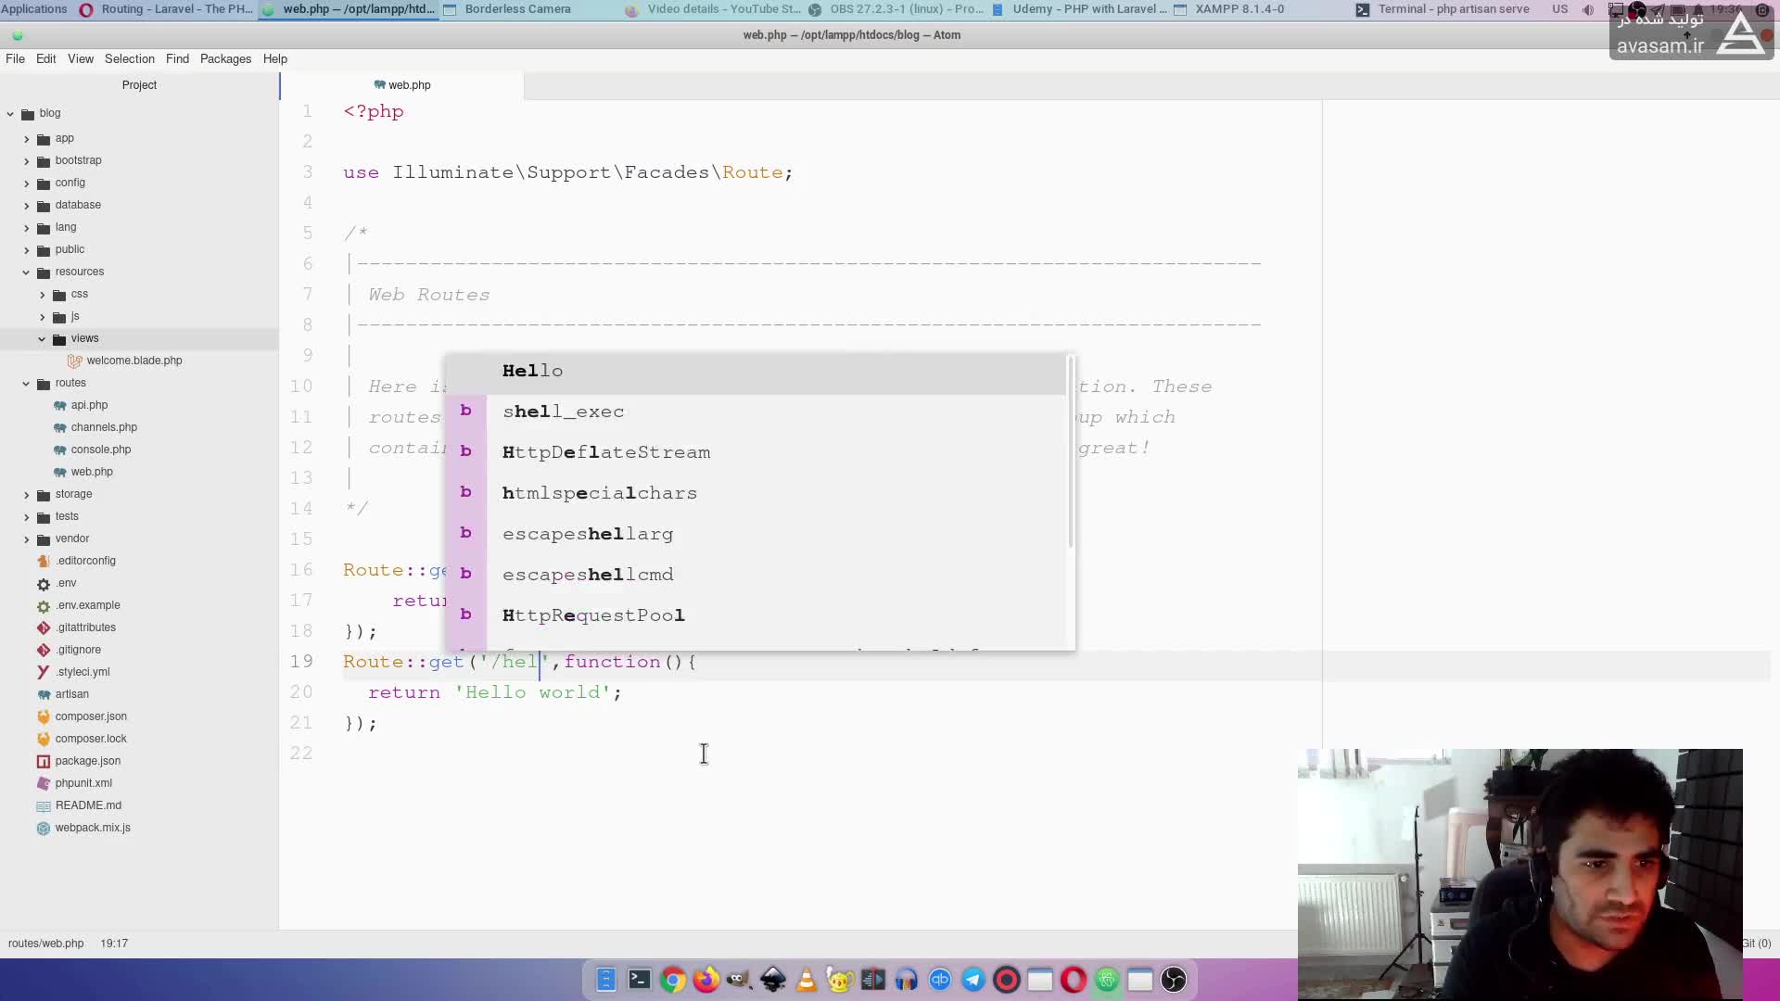
Task: Launch Inkscape from the dock
Action: [773, 980]
